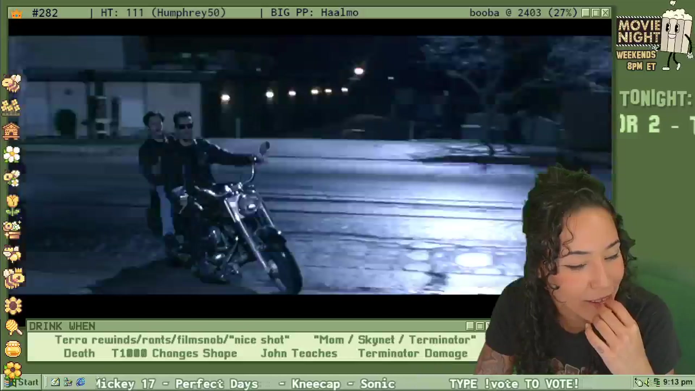Click the Terminator Damage rule
Viewport: 695px width, 391px height.
coord(413,353)
